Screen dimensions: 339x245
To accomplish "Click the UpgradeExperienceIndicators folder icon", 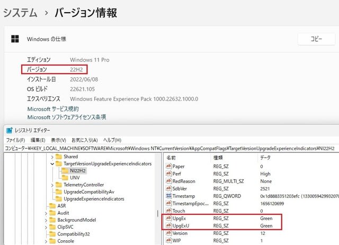I will pos(59,199).
